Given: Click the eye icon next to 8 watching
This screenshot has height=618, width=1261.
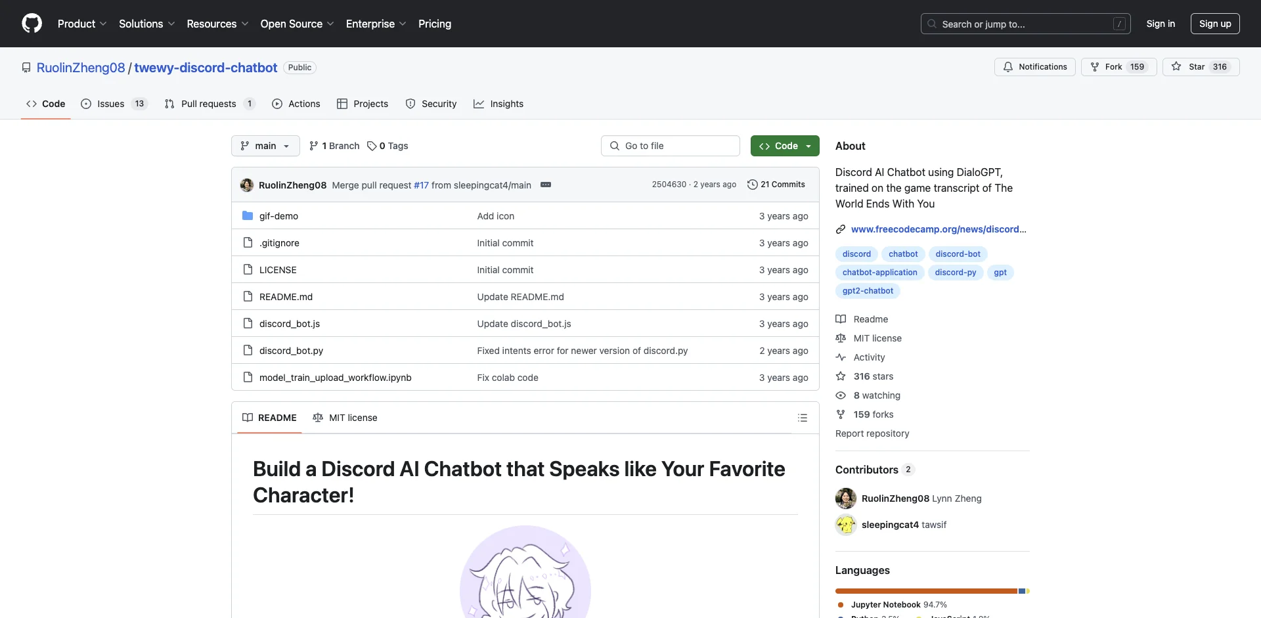Looking at the screenshot, I should click(841, 395).
